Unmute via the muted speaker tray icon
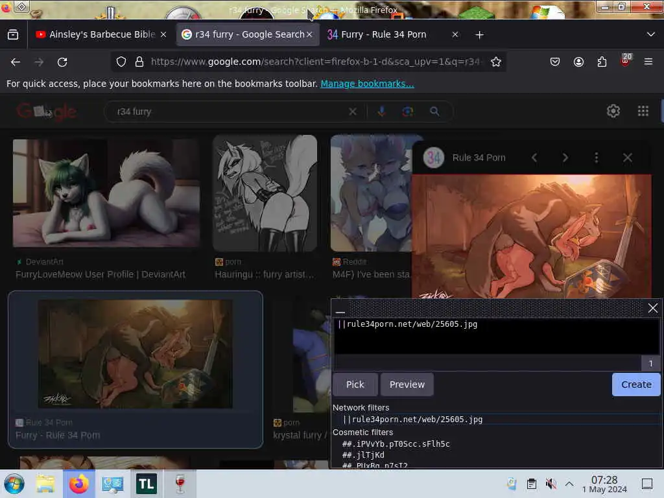Image resolution: width=664 pixels, height=498 pixels. coord(551,484)
